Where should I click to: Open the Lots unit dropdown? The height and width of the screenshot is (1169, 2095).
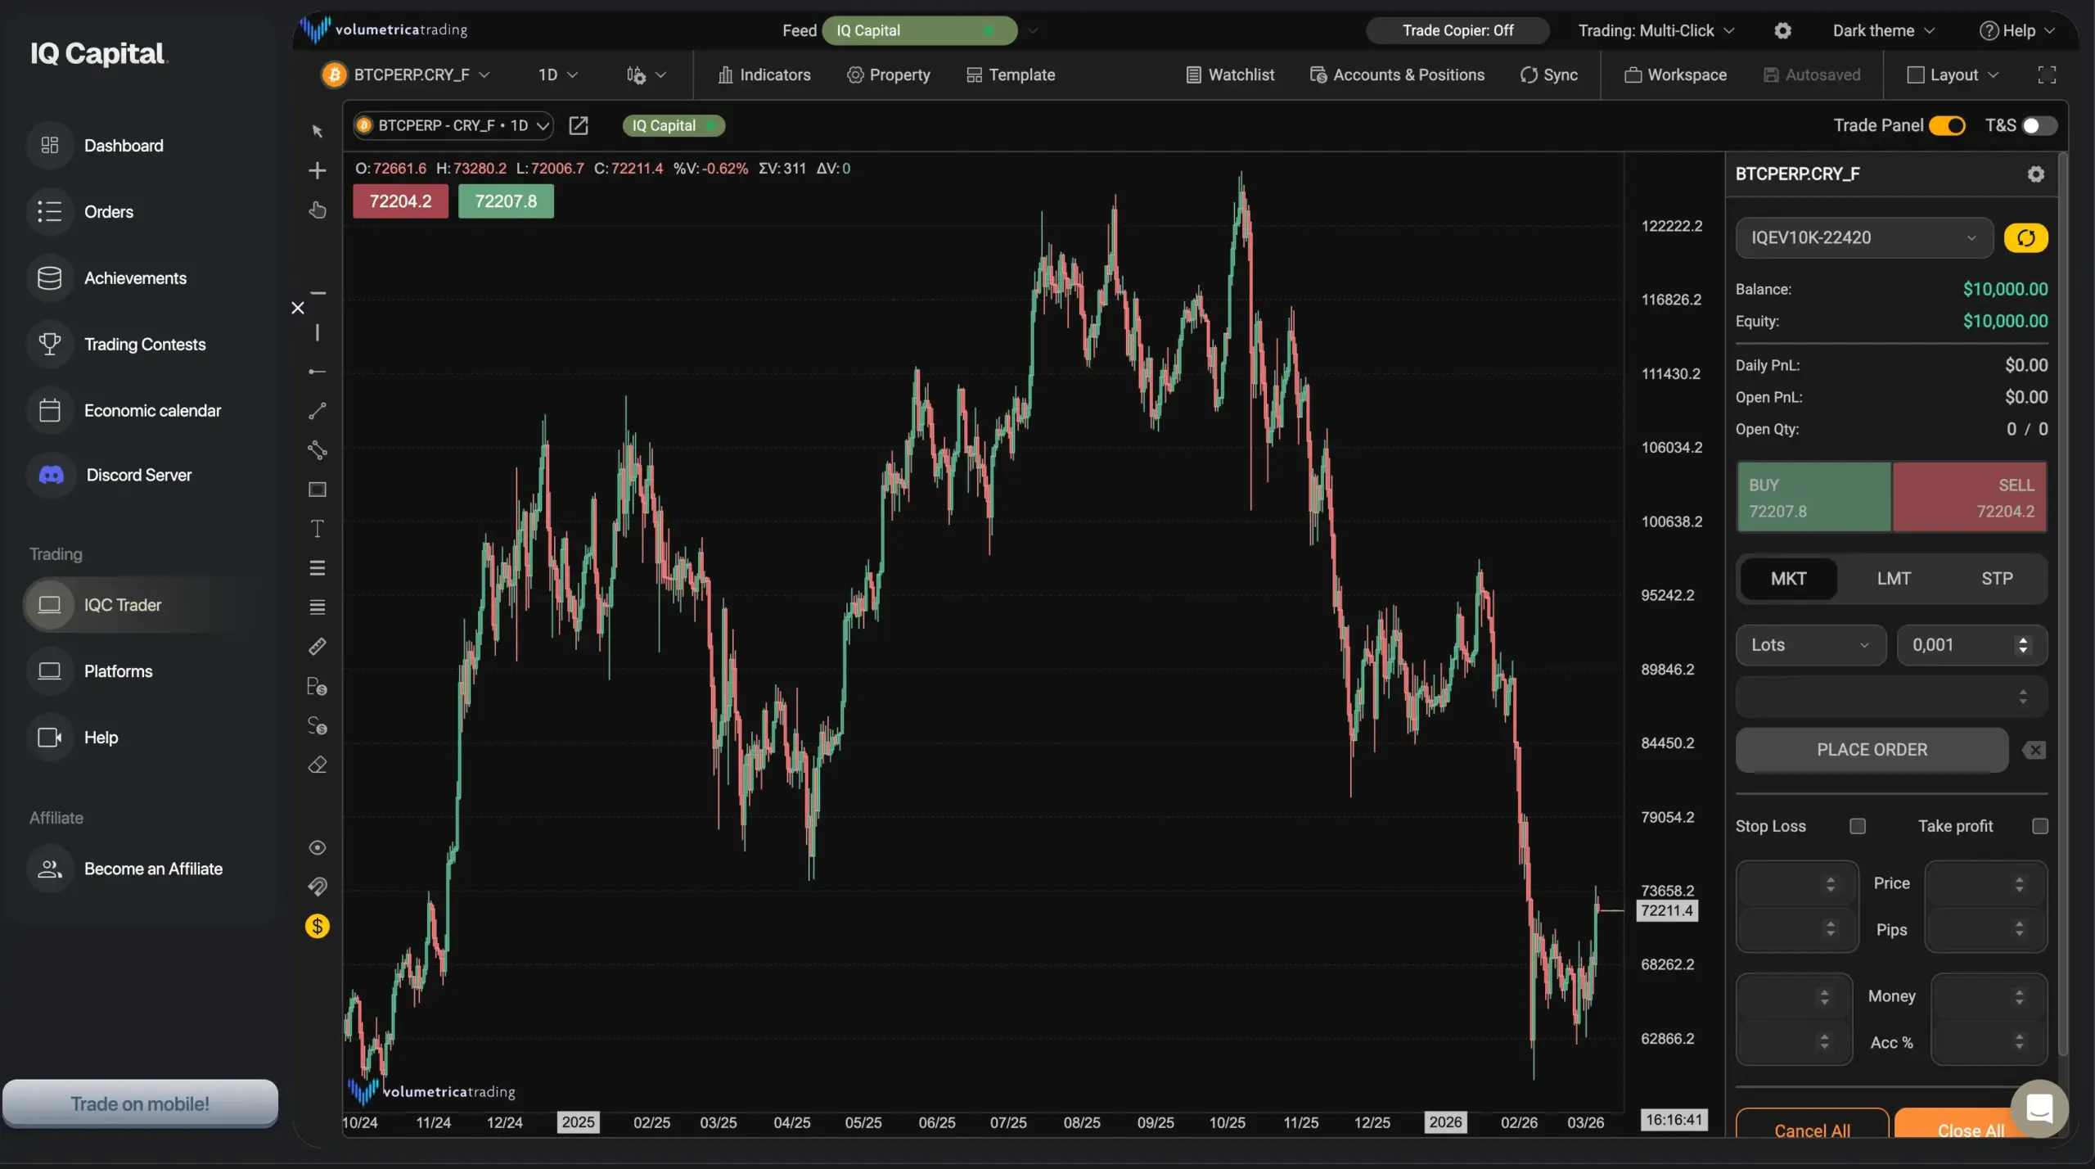pyautogui.click(x=1809, y=645)
